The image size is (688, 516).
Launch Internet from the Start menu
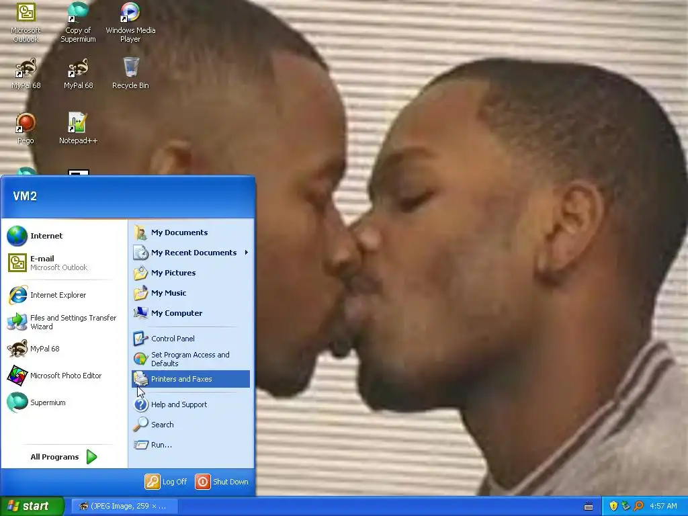[x=64, y=236]
